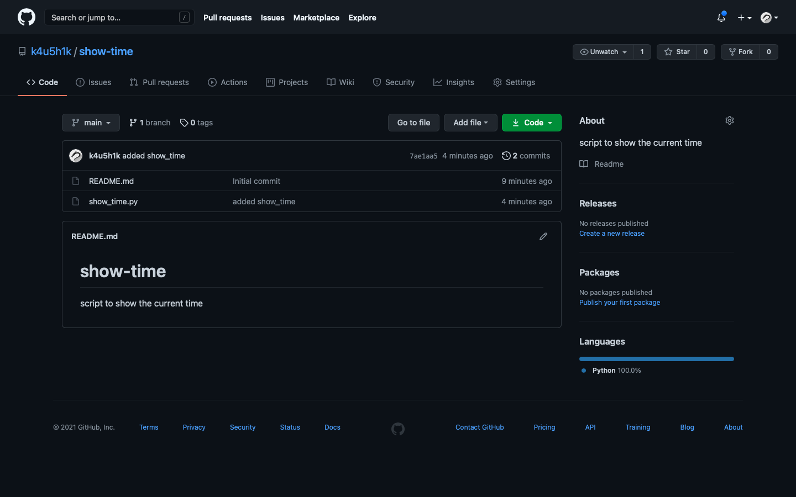Image resolution: width=796 pixels, height=497 pixels.
Task: Click the watchers count 1
Action: coord(642,52)
